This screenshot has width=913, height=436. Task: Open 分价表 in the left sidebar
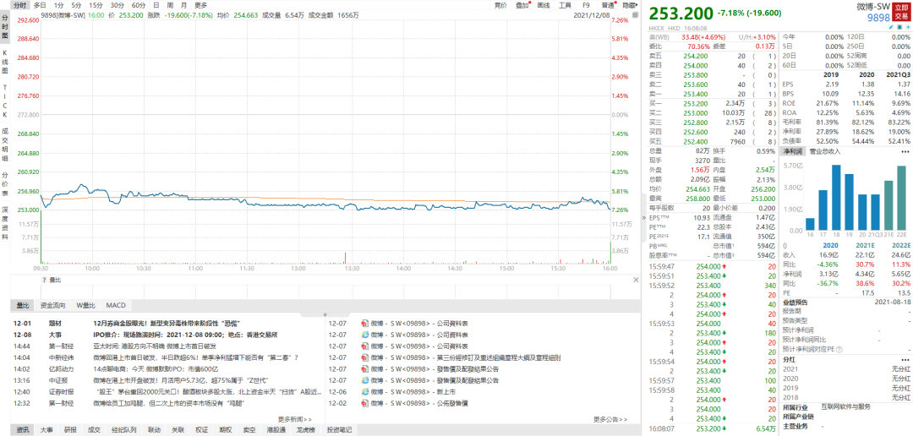[5, 184]
